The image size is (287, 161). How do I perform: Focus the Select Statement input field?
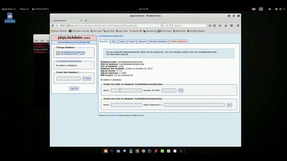tap(194, 105)
